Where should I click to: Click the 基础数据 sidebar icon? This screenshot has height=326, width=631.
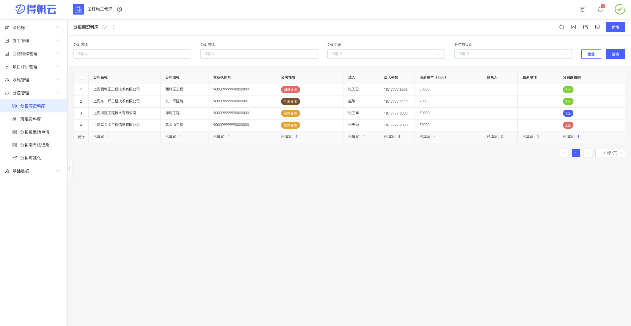click(x=7, y=171)
